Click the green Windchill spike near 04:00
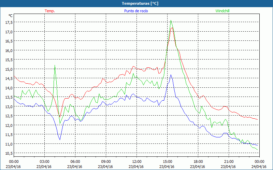Viewport: 273px width, 170px height. 55,65
